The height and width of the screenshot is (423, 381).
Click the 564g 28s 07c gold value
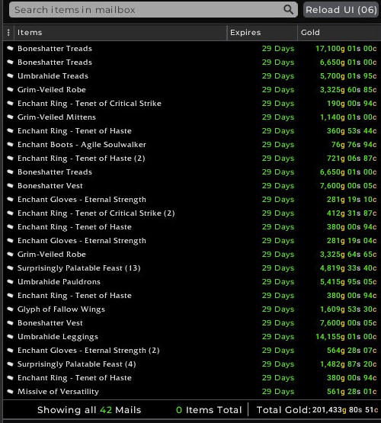point(351,351)
